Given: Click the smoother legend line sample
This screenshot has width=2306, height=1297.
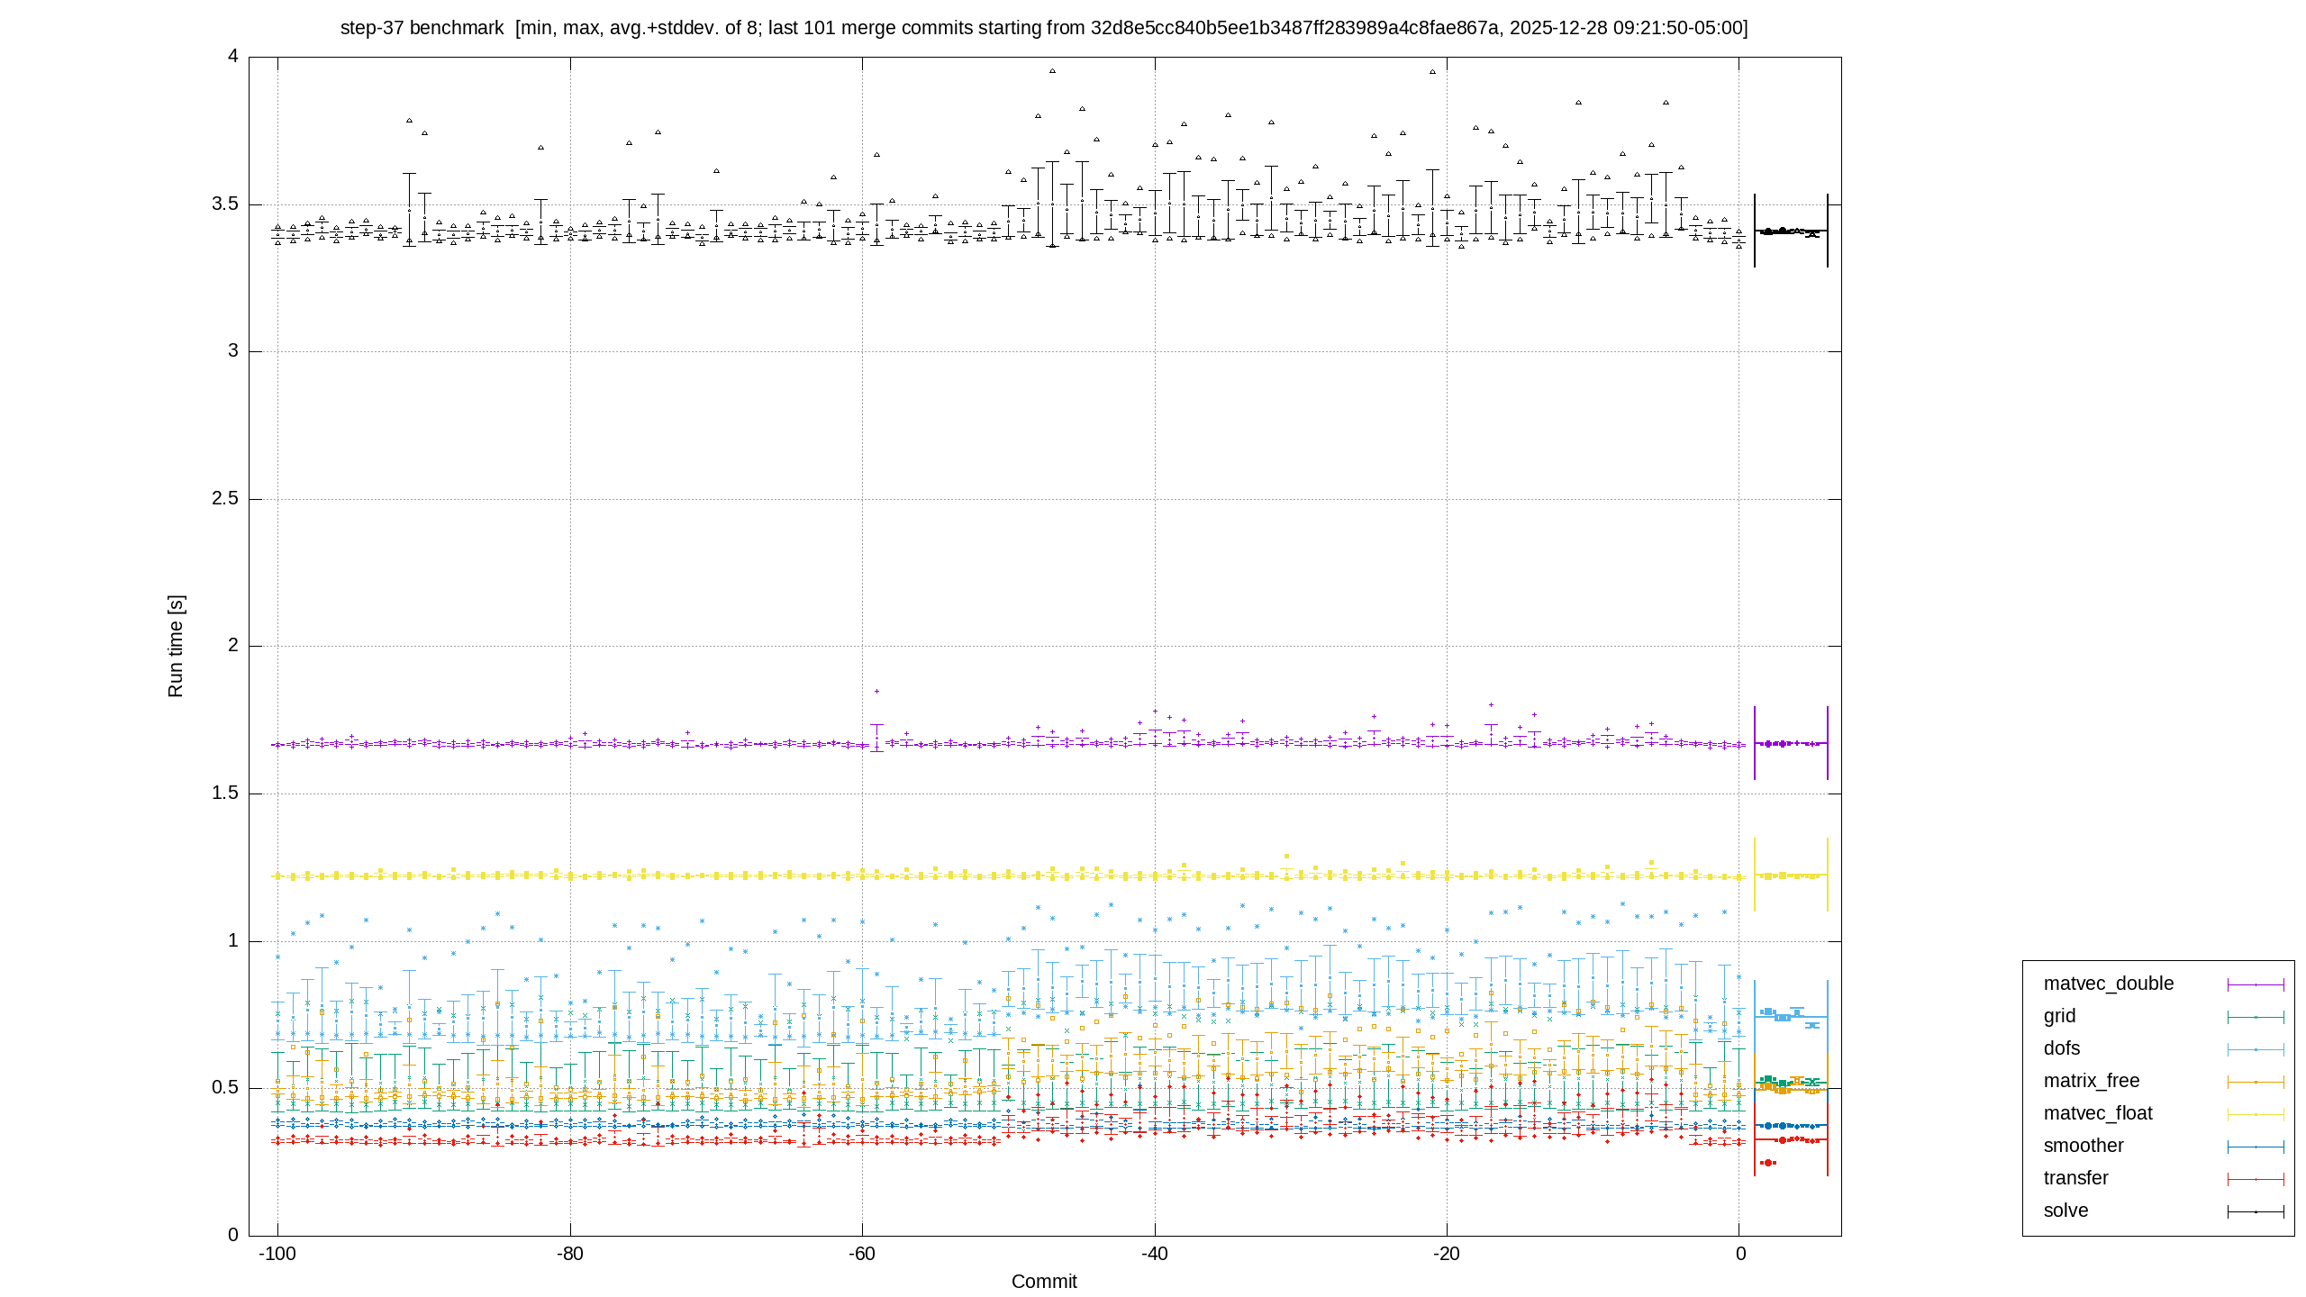Looking at the screenshot, I should pos(2256,1147).
